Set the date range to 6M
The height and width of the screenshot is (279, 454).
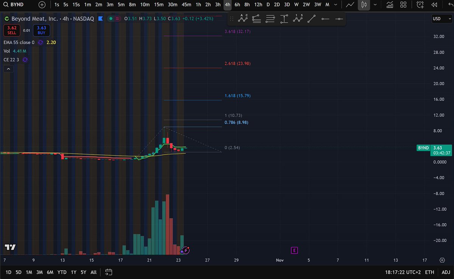click(50, 272)
